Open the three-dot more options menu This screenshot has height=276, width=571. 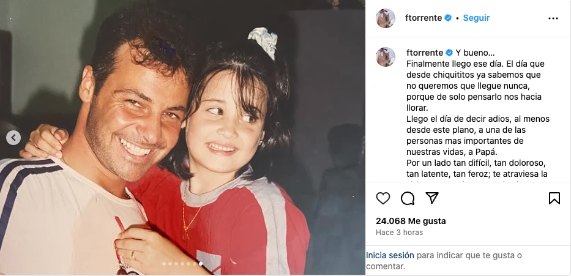(553, 18)
